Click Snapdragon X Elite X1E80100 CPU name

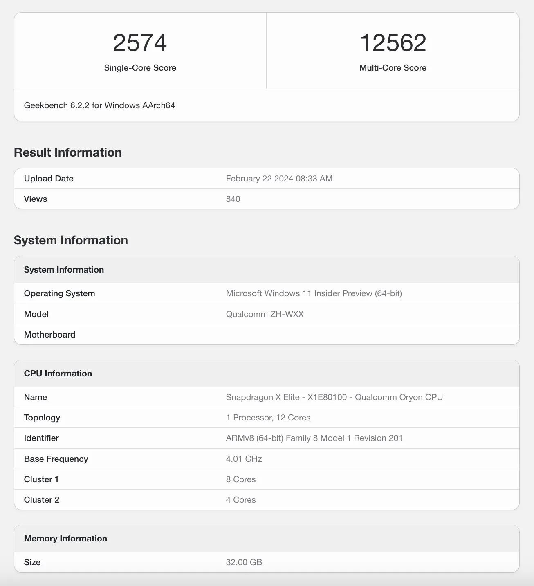click(x=334, y=397)
